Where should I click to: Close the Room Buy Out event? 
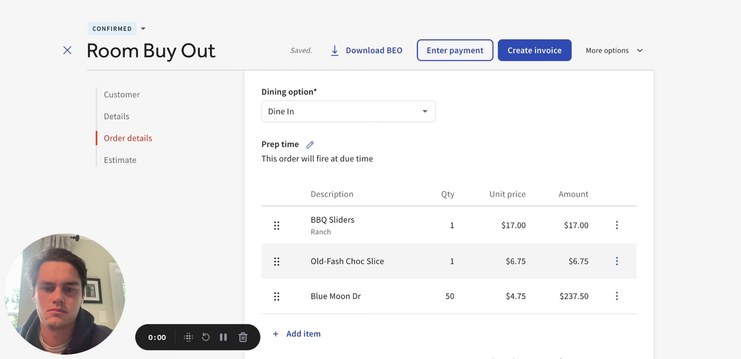point(67,50)
